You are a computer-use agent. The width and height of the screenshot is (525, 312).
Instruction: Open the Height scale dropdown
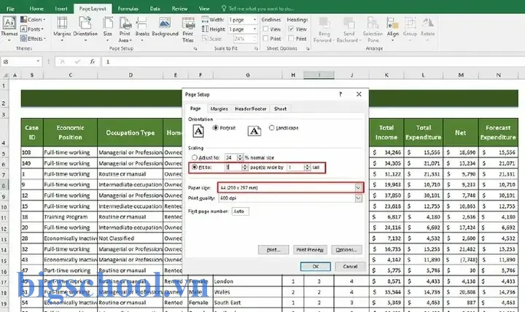click(x=254, y=29)
